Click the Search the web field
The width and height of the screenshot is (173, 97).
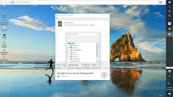point(87,2)
